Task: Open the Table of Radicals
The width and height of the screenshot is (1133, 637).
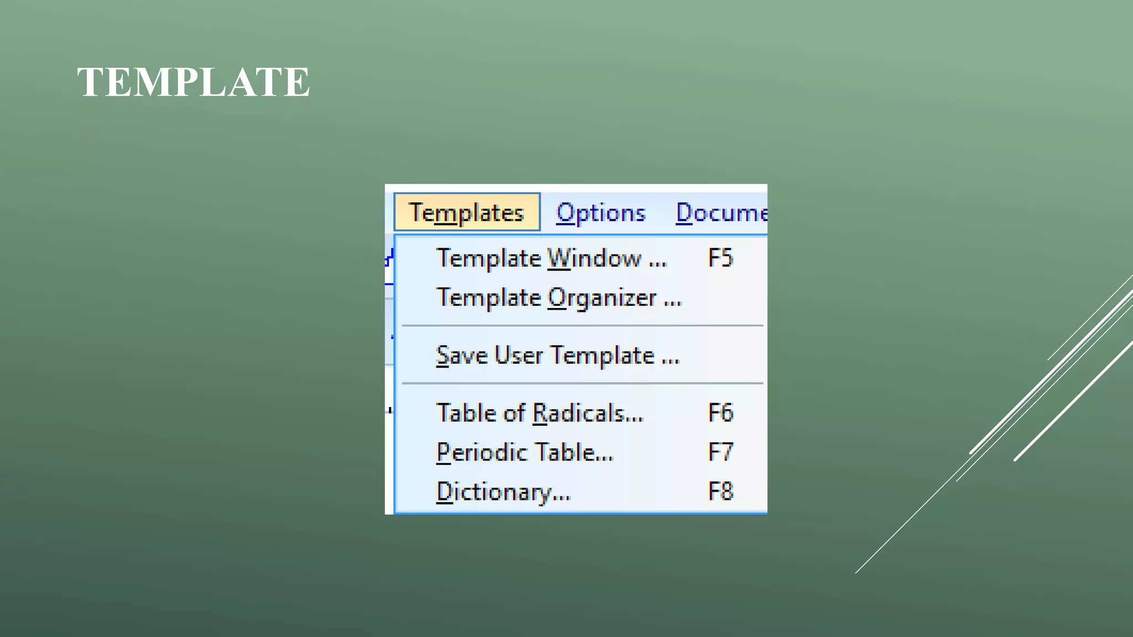Action: click(x=539, y=413)
